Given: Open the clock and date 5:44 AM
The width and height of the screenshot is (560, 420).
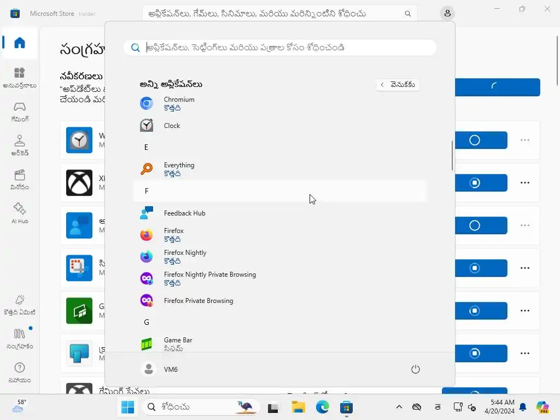Looking at the screenshot, I should coord(499,407).
